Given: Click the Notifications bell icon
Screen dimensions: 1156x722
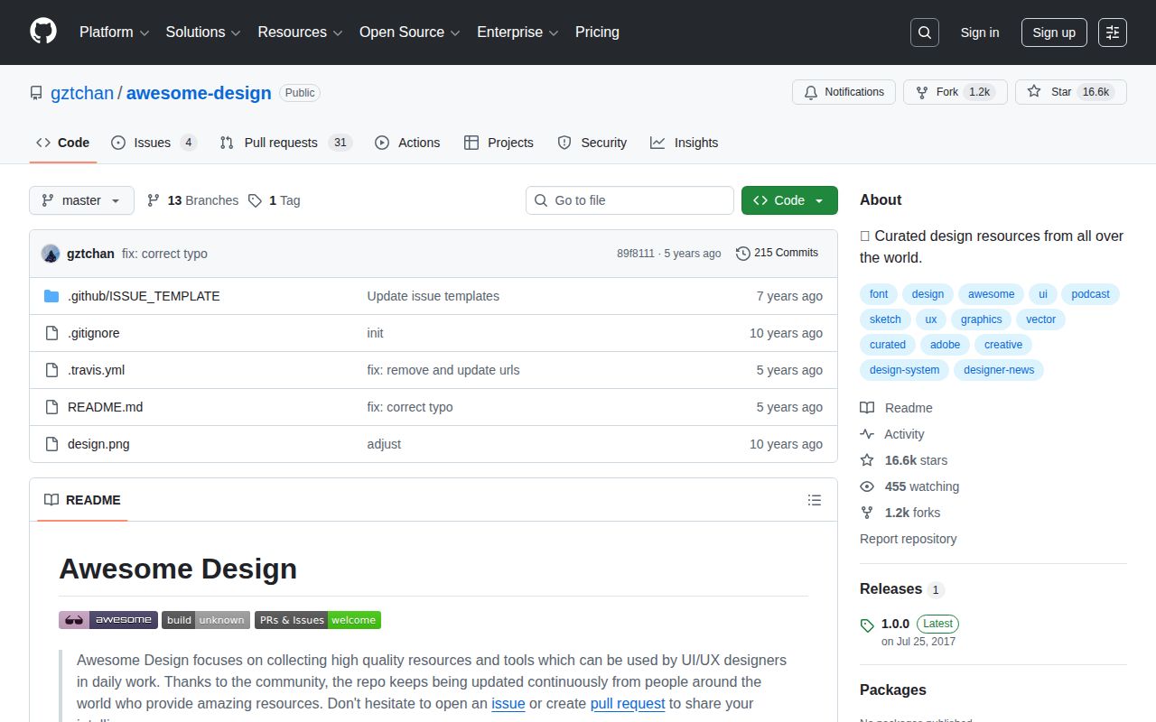Looking at the screenshot, I should click(x=812, y=92).
